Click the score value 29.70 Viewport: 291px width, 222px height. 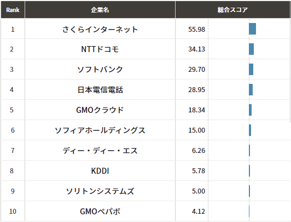(x=196, y=70)
